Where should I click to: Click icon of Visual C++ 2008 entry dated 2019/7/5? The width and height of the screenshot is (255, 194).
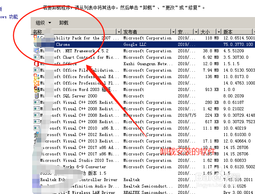37,115
